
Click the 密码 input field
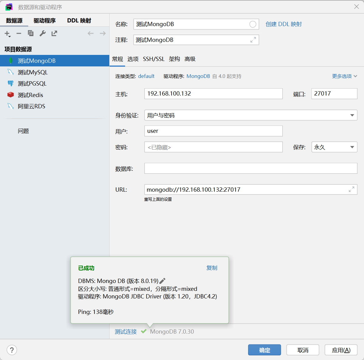tap(213, 147)
